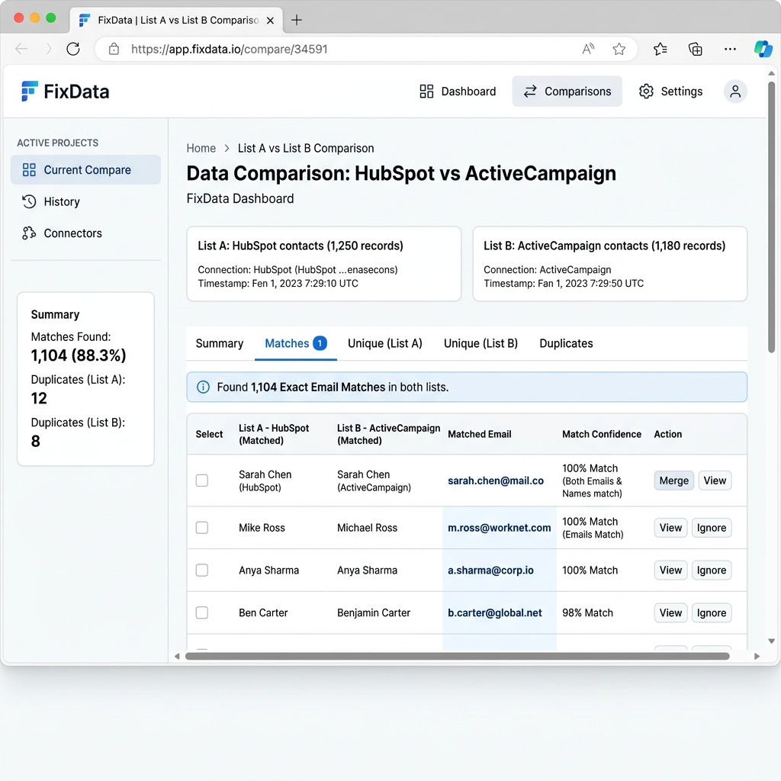Viewport: 781px width, 781px height.
Task: Click the address bar URL
Action: 229,49
